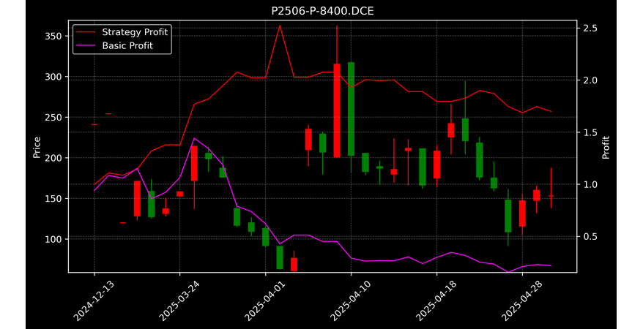Image resolution: width=643 pixels, height=329 pixels.
Task: Click the 300 price tick label
Action: point(53,77)
